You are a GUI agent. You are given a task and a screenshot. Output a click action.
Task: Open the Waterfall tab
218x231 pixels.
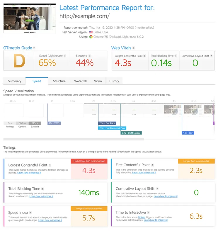[x=80, y=81]
